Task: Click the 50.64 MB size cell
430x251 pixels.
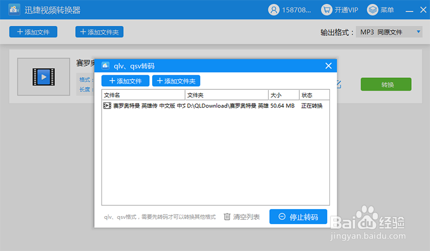Action: tap(283, 105)
